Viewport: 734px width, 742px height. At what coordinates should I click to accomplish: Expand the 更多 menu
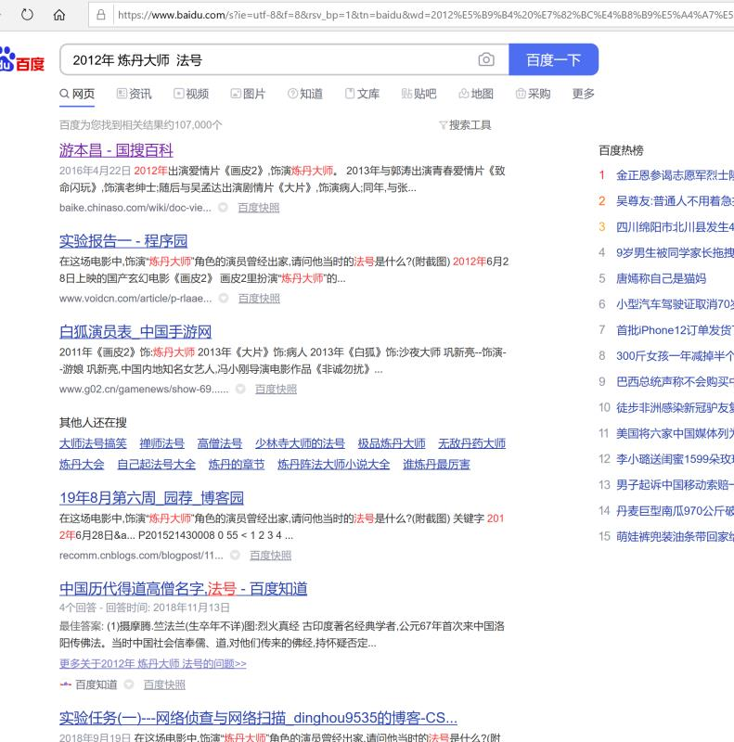click(x=583, y=94)
